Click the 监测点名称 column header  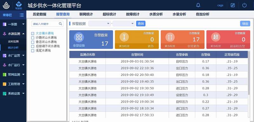(x=88, y=55)
